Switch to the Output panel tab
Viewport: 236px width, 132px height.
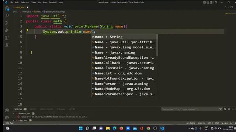pyautogui.click(x=33, y=109)
